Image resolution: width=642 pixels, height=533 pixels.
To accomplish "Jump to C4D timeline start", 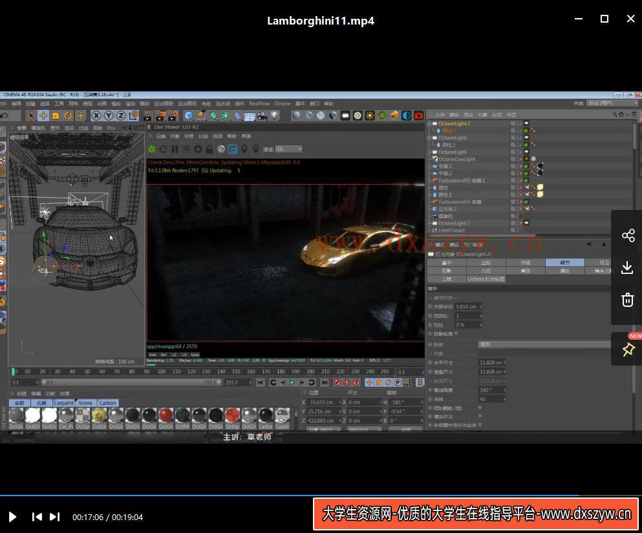I will click(261, 382).
